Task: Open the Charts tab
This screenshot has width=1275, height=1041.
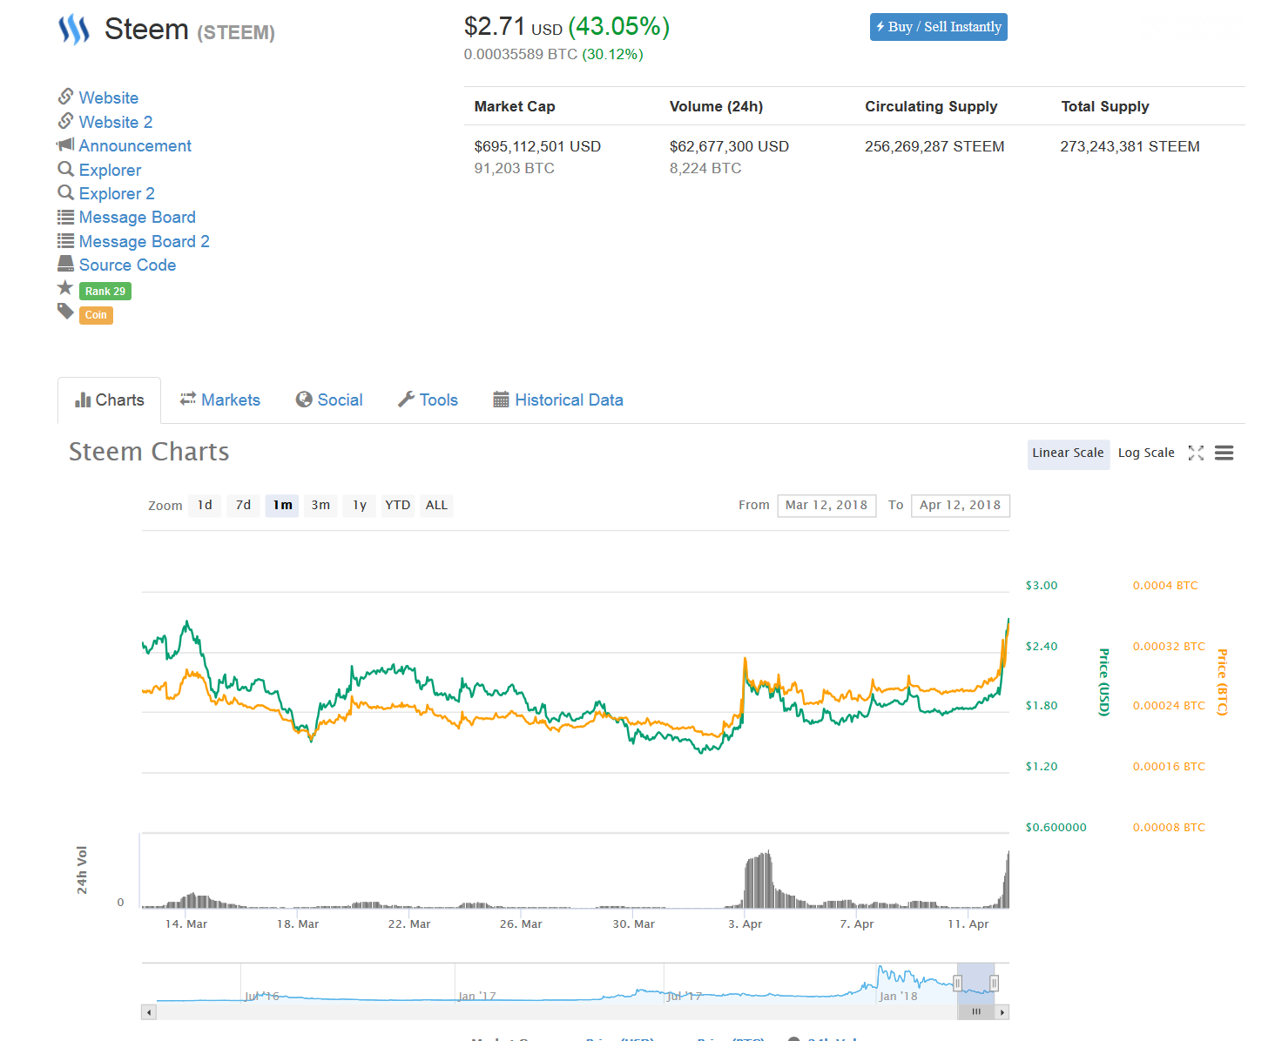Action: coord(110,400)
